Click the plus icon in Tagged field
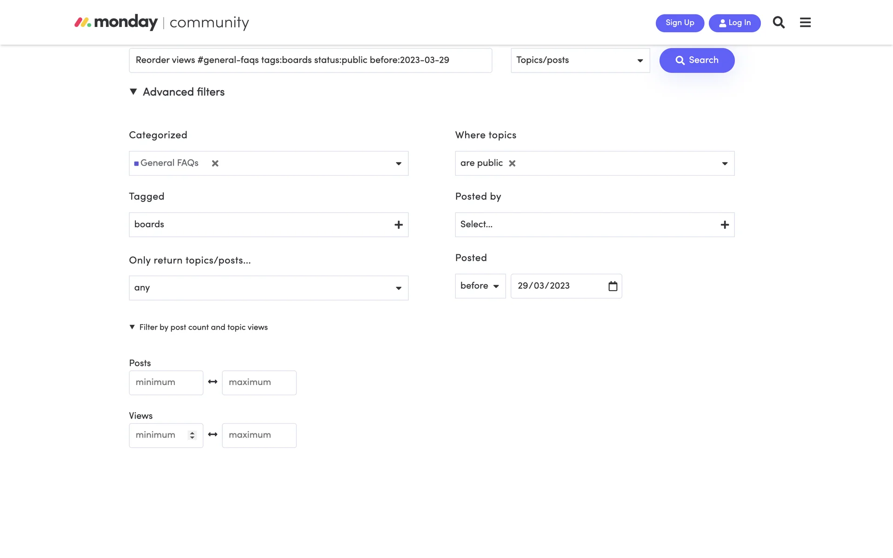The width and height of the screenshot is (893, 558). pyautogui.click(x=399, y=225)
